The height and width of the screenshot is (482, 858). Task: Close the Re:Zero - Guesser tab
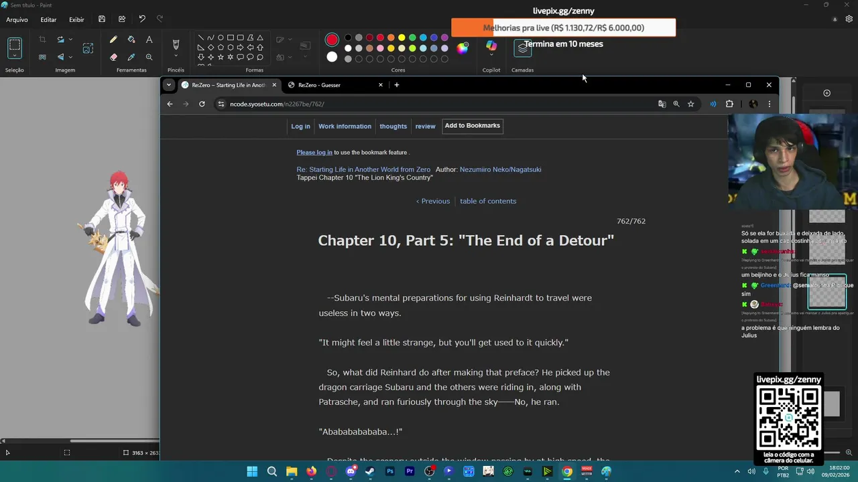click(x=381, y=85)
